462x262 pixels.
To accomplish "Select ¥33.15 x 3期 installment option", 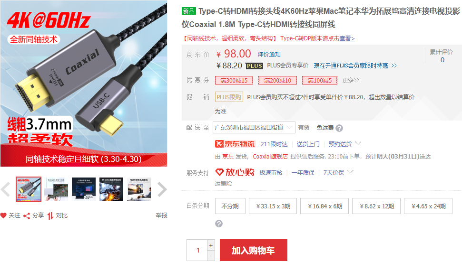I will [274, 206].
